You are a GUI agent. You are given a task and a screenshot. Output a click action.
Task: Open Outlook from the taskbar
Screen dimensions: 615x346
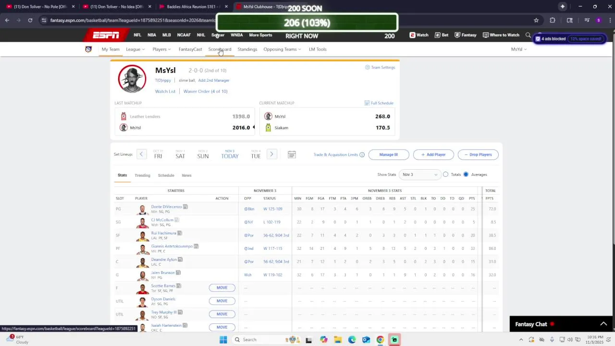pos(366,340)
